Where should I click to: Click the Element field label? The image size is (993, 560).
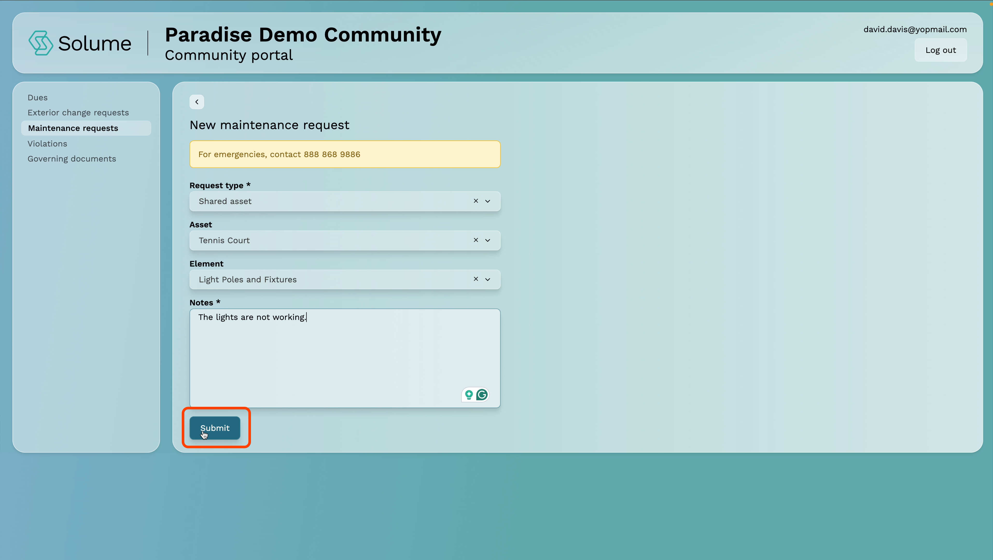207,264
